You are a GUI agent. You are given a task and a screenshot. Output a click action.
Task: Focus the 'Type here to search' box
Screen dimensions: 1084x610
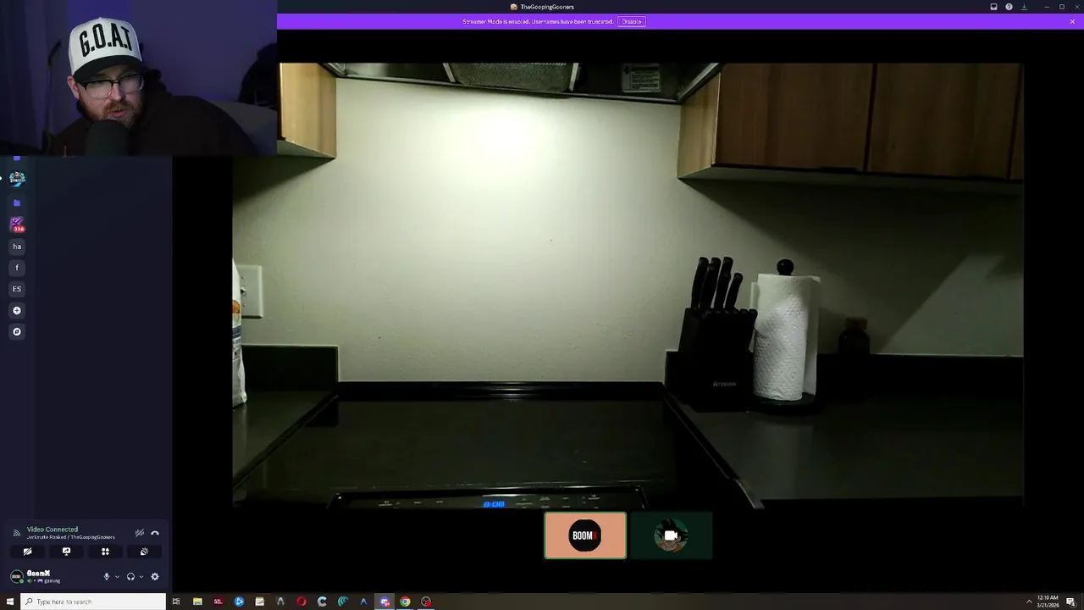click(x=93, y=602)
